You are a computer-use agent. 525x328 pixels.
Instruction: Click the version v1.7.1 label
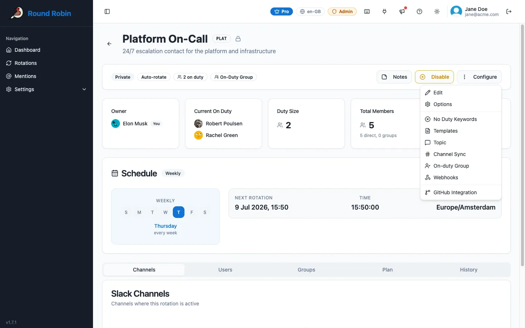[11, 323]
